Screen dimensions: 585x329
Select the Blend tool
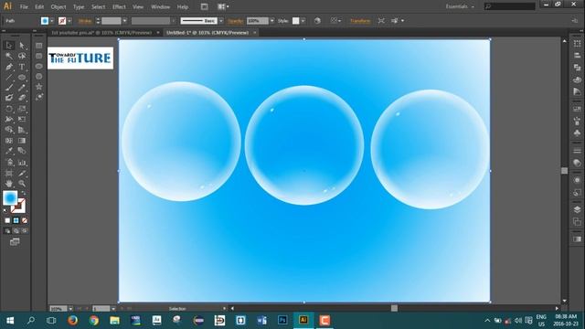point(22,151)
